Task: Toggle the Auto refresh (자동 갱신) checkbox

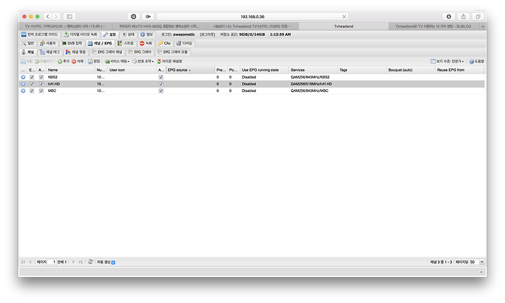Action: coord(114,262)
